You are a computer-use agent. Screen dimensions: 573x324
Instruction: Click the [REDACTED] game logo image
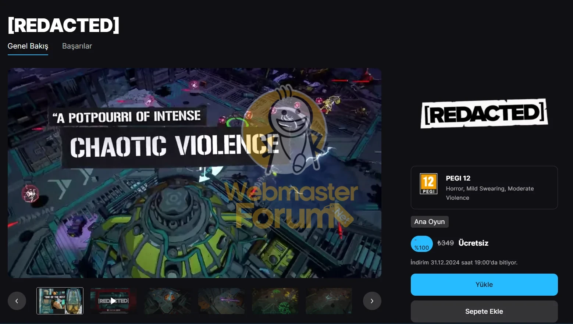(x=484, y=113)
